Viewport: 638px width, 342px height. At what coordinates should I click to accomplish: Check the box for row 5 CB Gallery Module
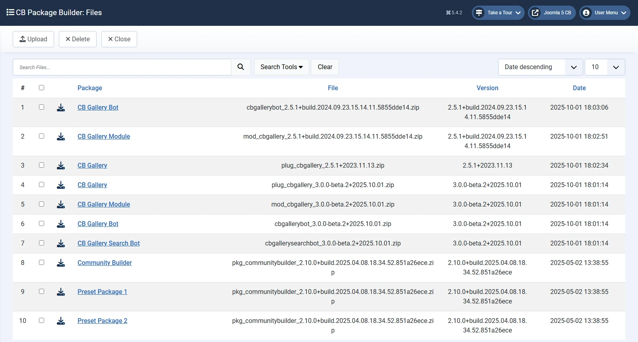[41, 204]
